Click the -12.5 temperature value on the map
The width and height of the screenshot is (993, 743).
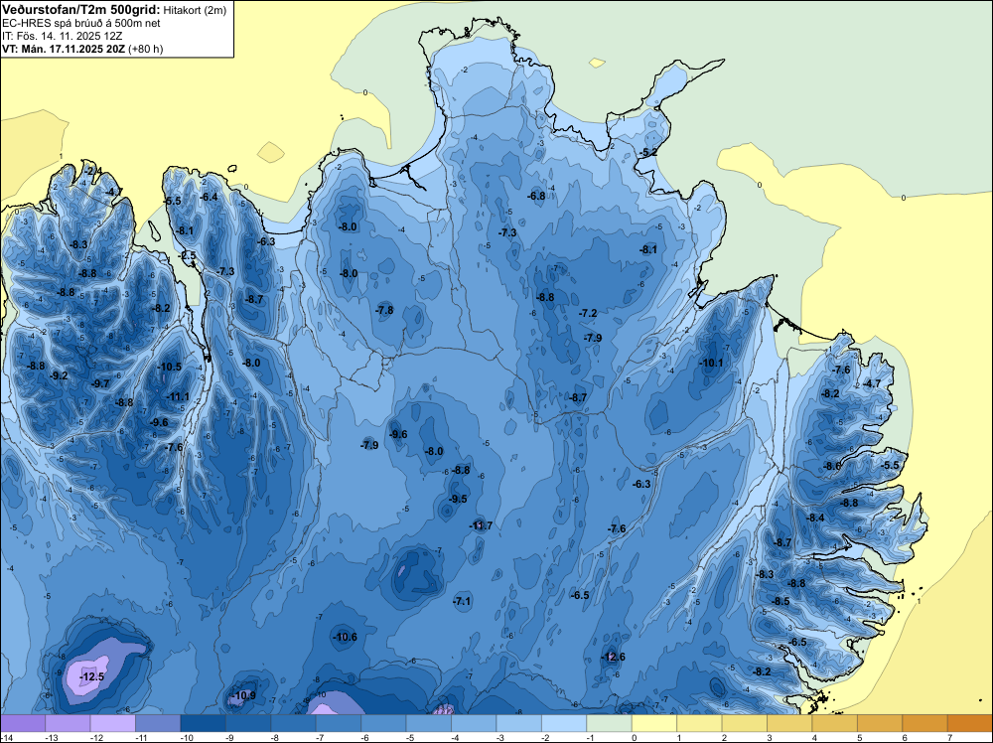91,677
